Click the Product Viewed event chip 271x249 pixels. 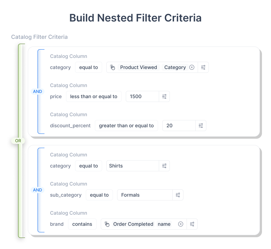tap(138, 67)
